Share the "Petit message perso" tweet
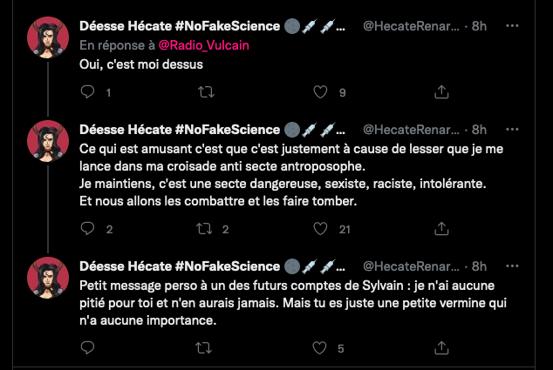 coord(441,348)
